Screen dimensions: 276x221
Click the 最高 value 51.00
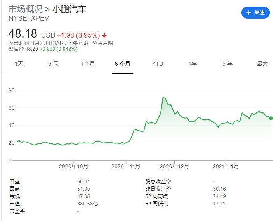pos(83,189)
